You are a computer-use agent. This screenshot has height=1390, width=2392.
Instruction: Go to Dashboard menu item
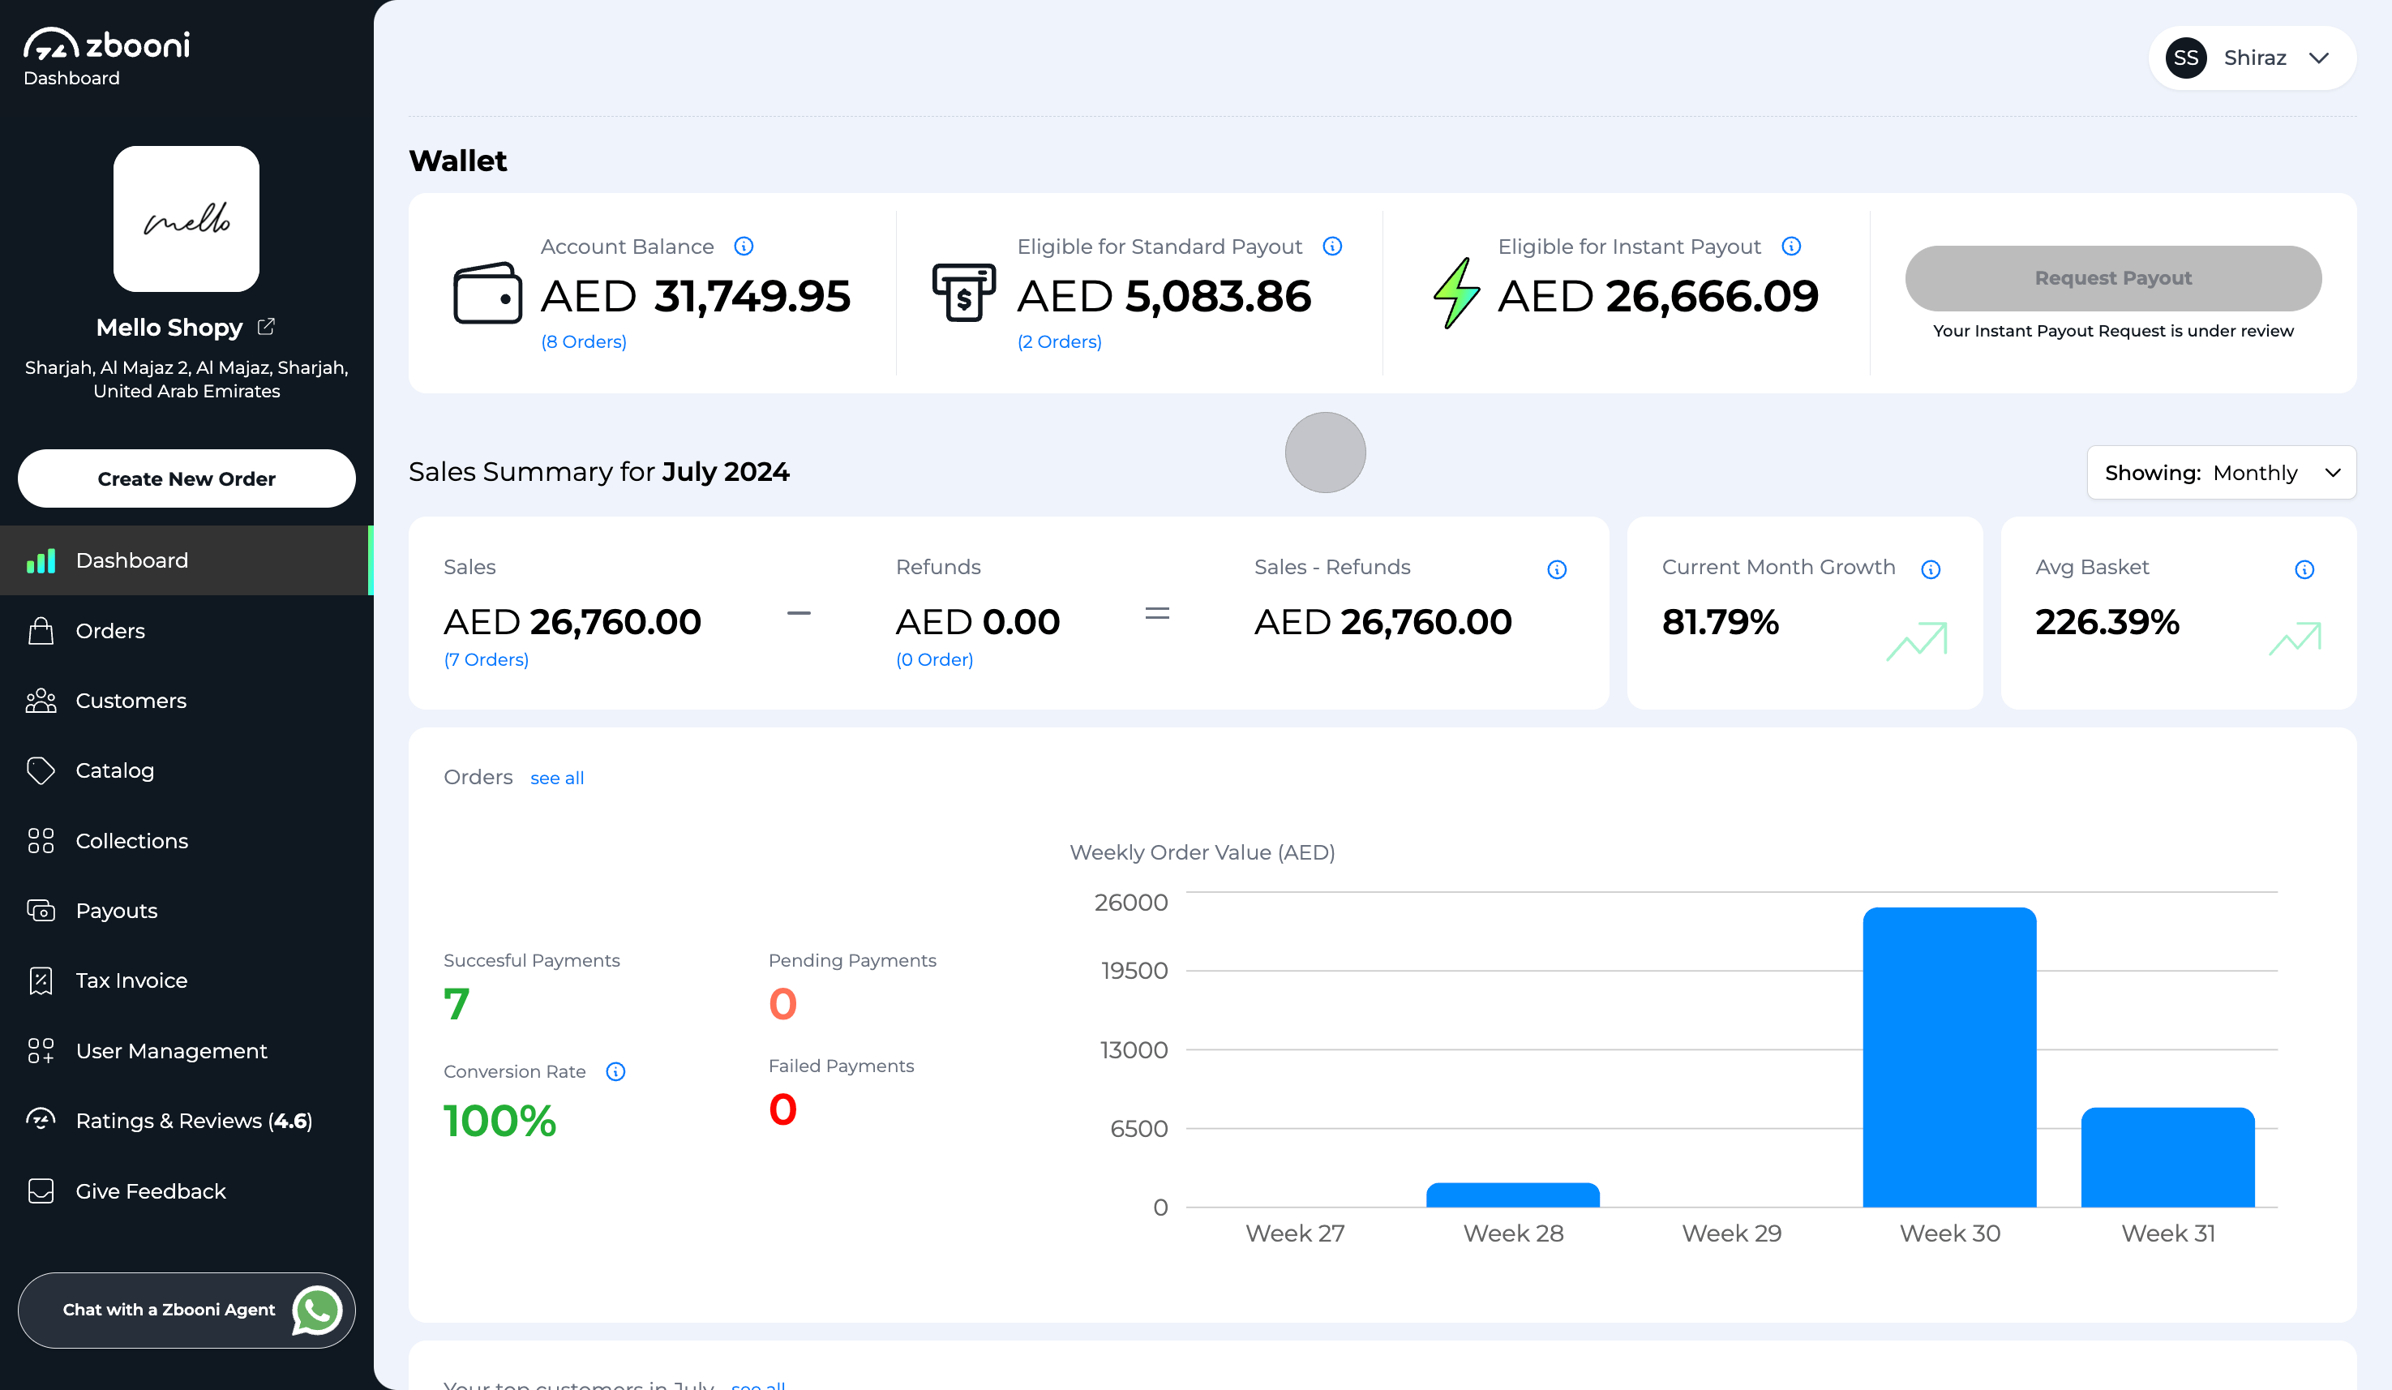tap(186, 560)
